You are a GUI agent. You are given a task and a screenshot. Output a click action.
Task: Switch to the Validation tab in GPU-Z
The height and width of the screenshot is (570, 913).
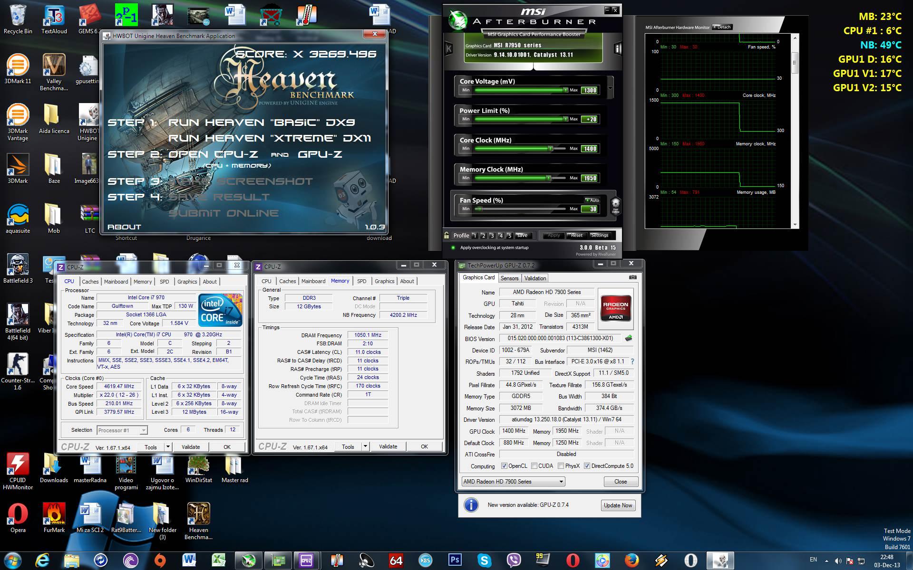click(x=535, y=278)
